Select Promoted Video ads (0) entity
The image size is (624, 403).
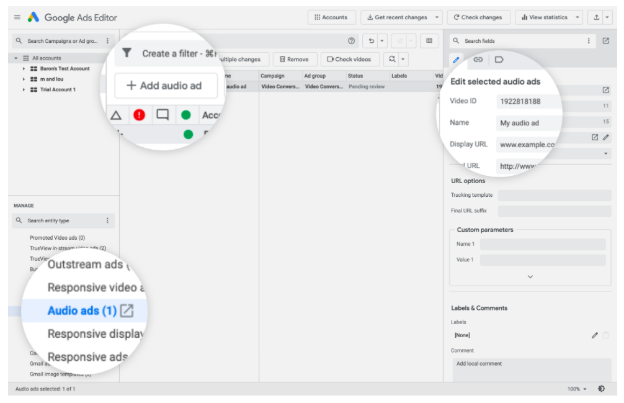point(57,238)
